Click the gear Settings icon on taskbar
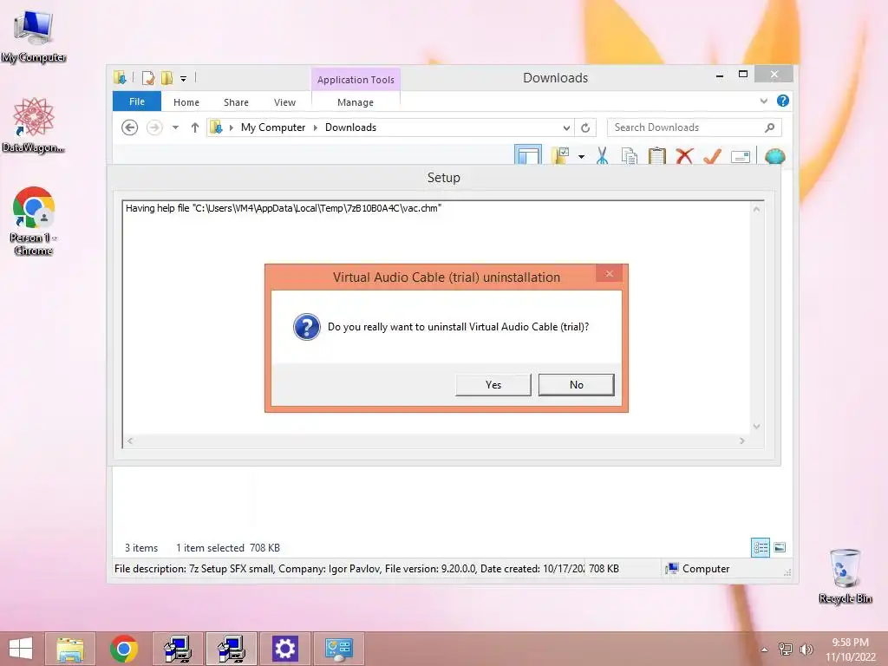Viewport: 888px width, 666px height. pyautogui.click(x=284, y=649)
